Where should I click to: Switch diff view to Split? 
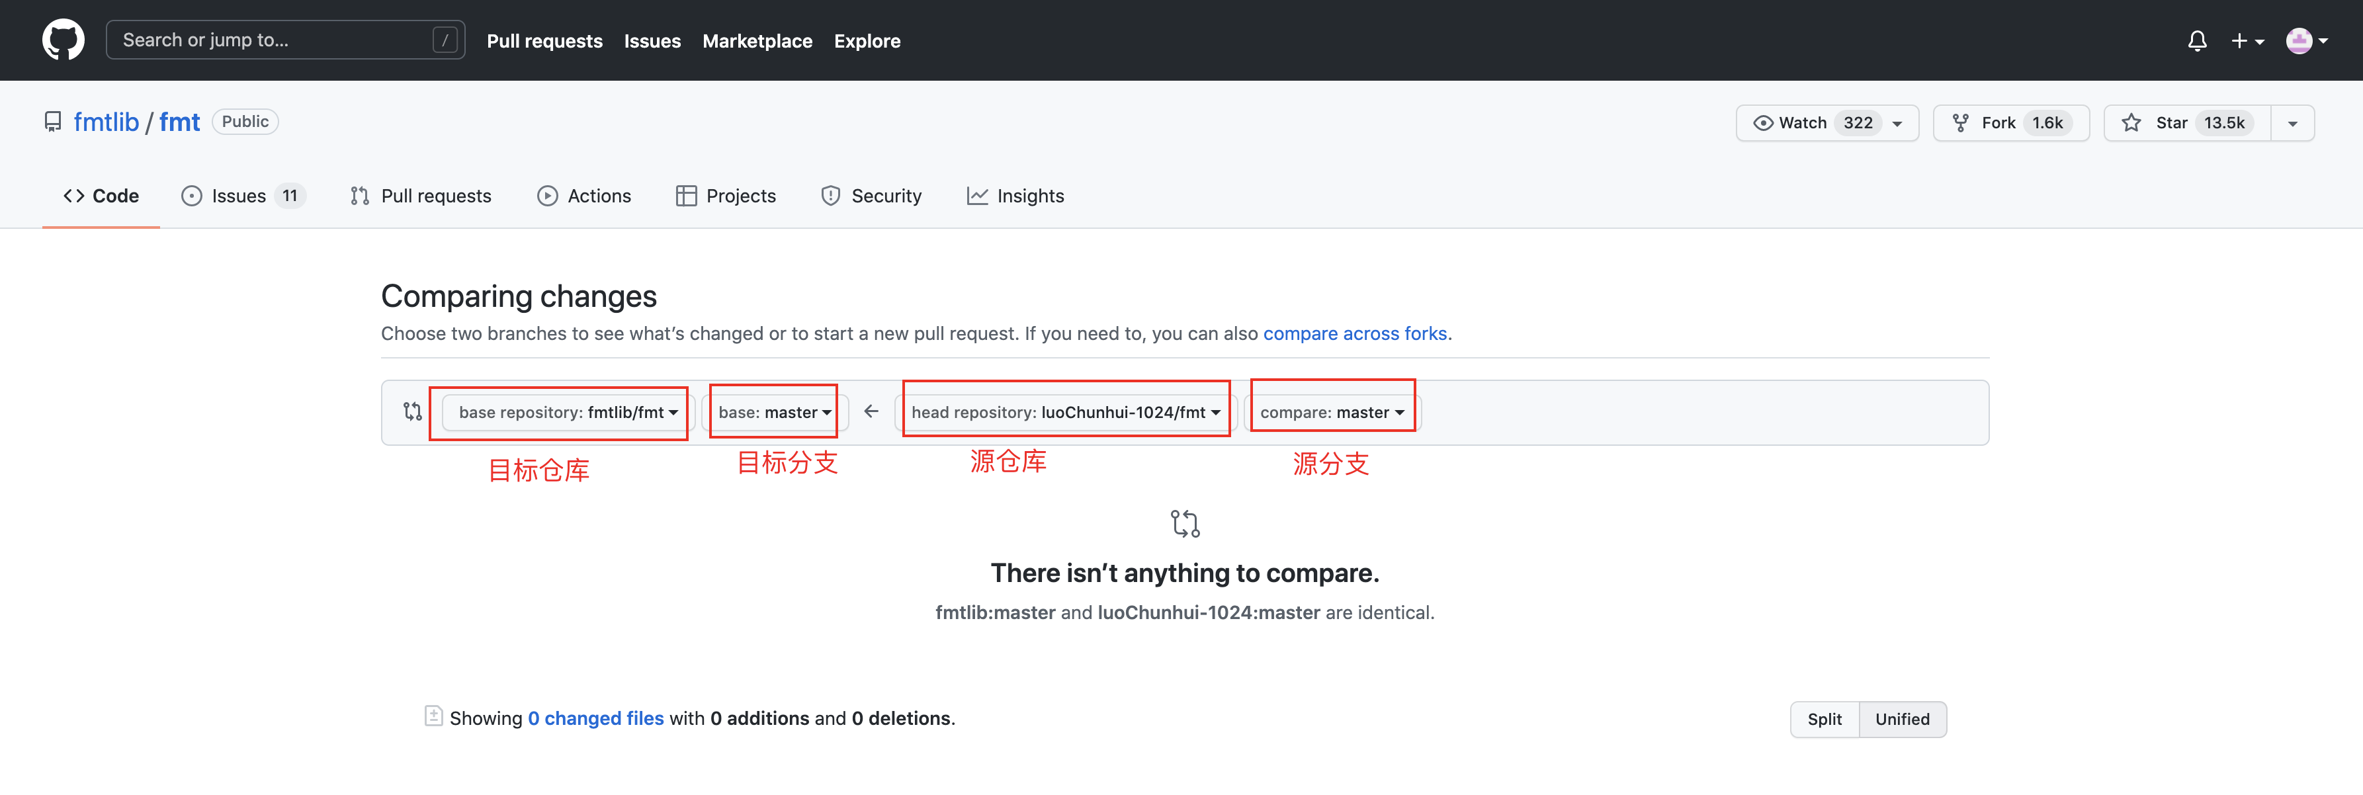[1824, 720]
